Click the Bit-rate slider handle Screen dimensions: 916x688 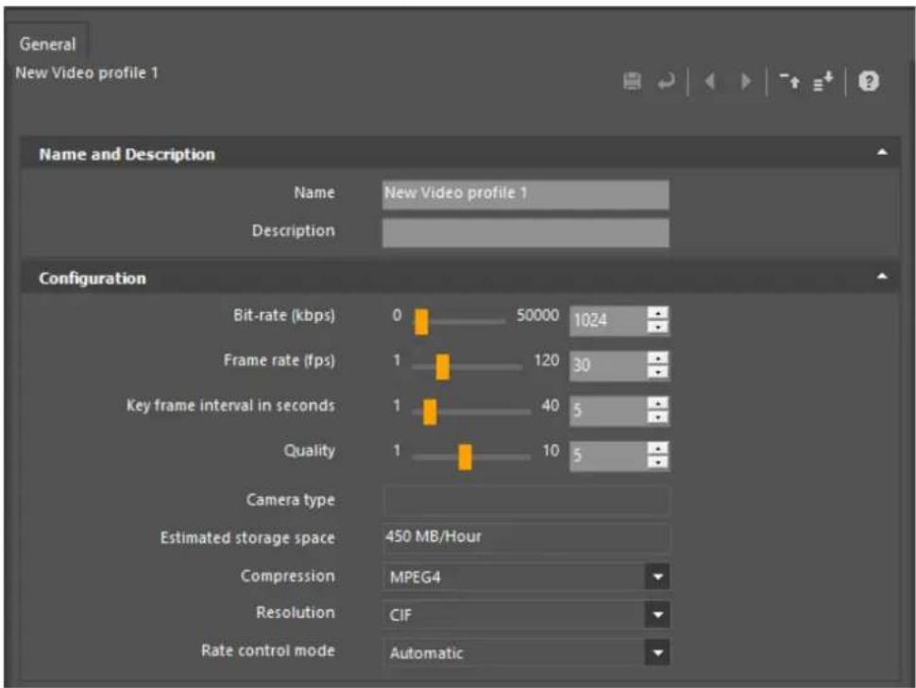click(421, 322)
